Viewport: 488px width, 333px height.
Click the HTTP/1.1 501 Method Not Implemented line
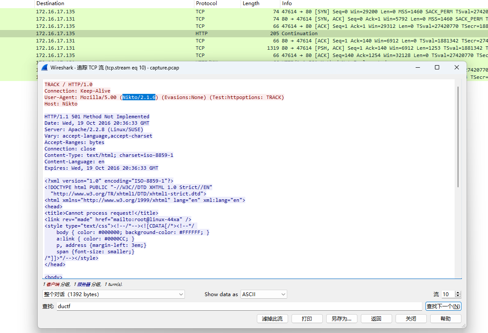click(97, 117)
